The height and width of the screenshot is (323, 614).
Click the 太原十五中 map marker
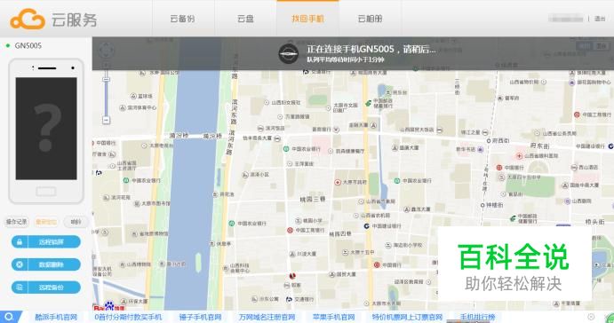(x=359, y=252)
